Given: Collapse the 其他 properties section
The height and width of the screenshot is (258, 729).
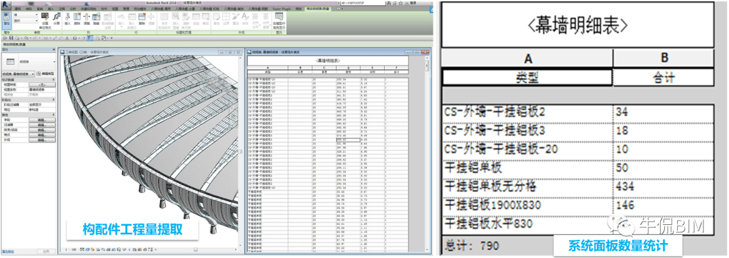Looking at the screenshot, I should click(53, 115).
